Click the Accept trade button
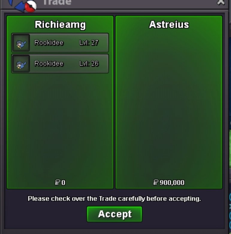 pos(114,214)
